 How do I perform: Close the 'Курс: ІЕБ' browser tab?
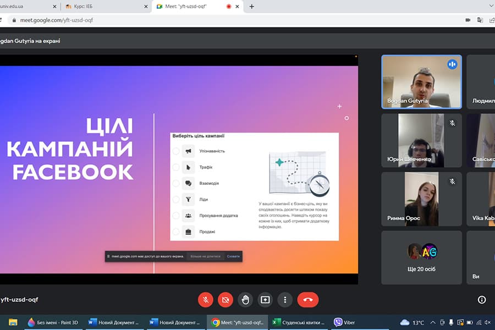(x=146, y=6)
